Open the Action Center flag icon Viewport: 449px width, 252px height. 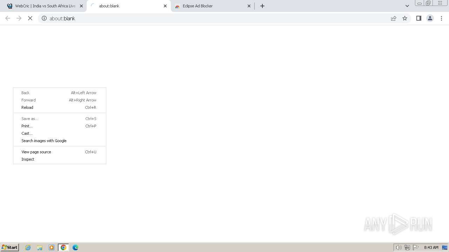(x=416, y=247)
